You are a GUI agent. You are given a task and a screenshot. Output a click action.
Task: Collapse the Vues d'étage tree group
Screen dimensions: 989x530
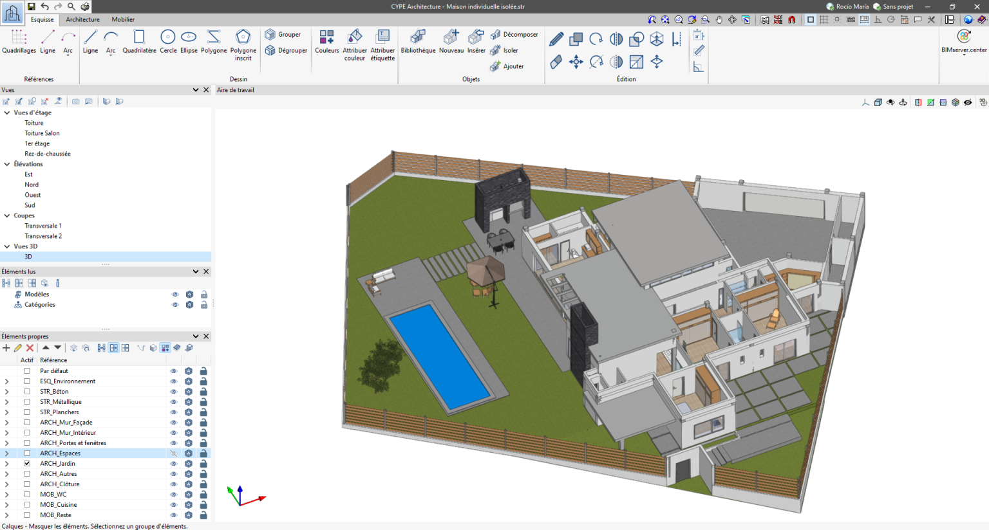point(7,113)
